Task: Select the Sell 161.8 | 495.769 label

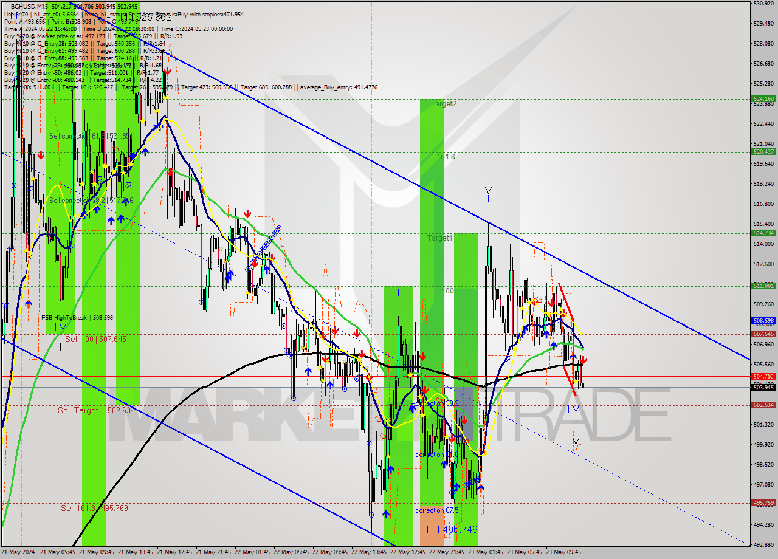Action: [x=94, y=508]
